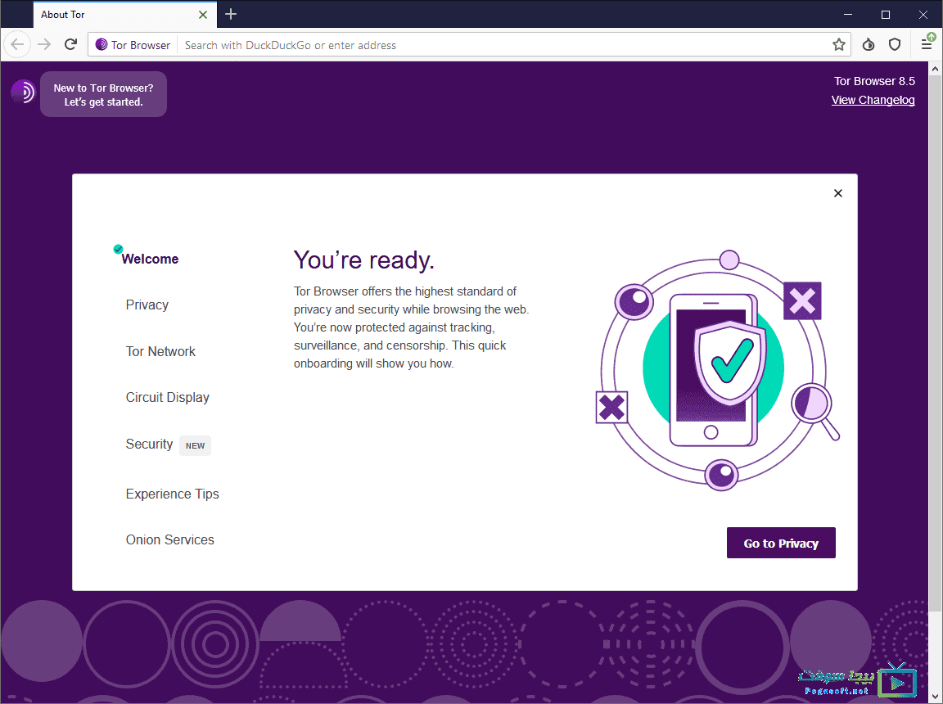This screenshot has width=943, height=704.
Task: Open the Torbutton onion menu
Action: (868, 44)
